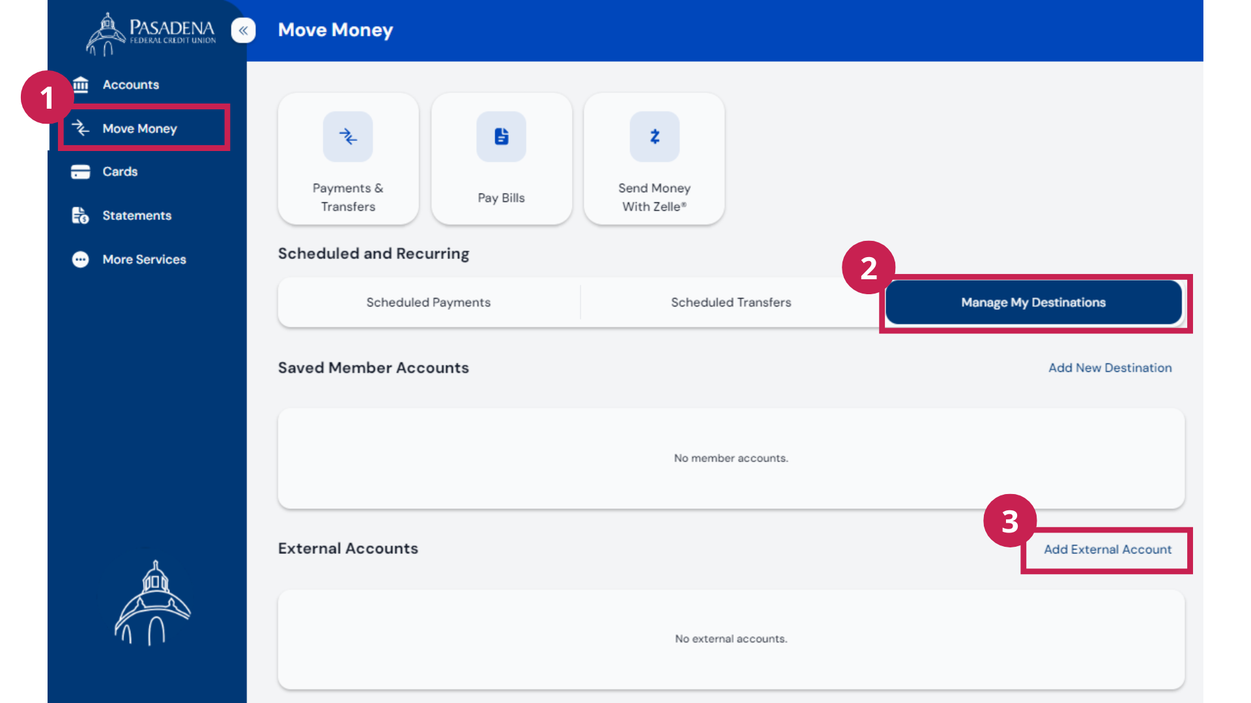
Task: Open Accounts menu item label
Action: [x=130, y=85]
